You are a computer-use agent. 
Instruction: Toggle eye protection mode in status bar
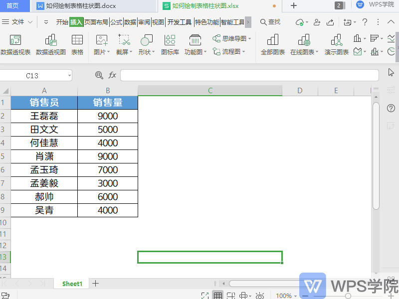259,296
